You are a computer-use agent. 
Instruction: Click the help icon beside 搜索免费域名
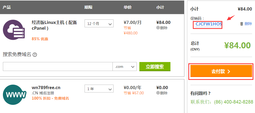[x=35, y=55]
